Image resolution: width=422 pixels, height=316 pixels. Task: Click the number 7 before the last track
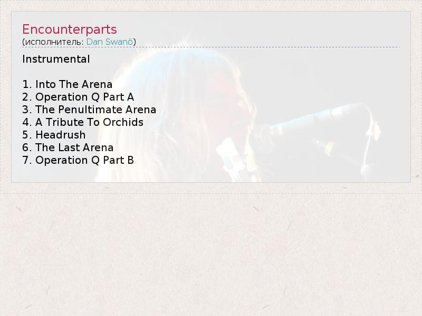(25, 160)
